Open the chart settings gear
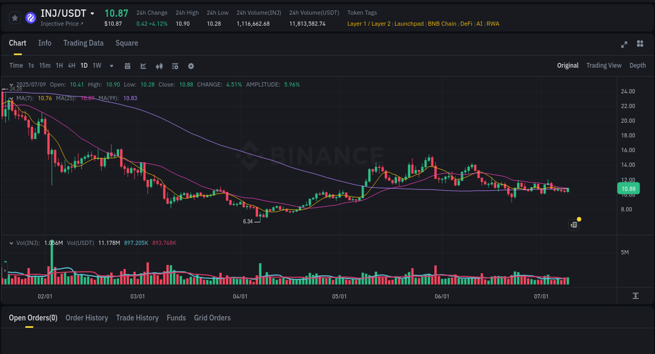Screen dimensions: 655x354 [x=190, y=66]
